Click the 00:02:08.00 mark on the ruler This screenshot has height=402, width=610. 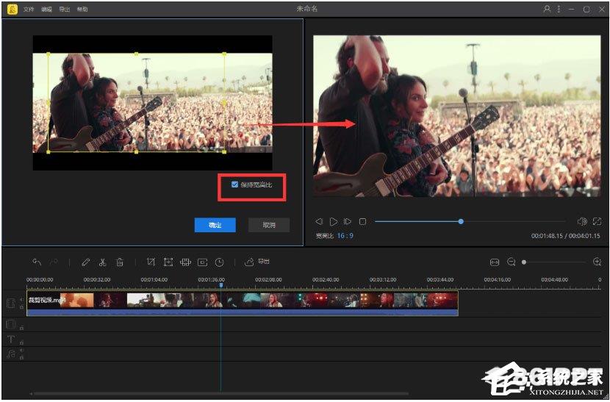268,280
